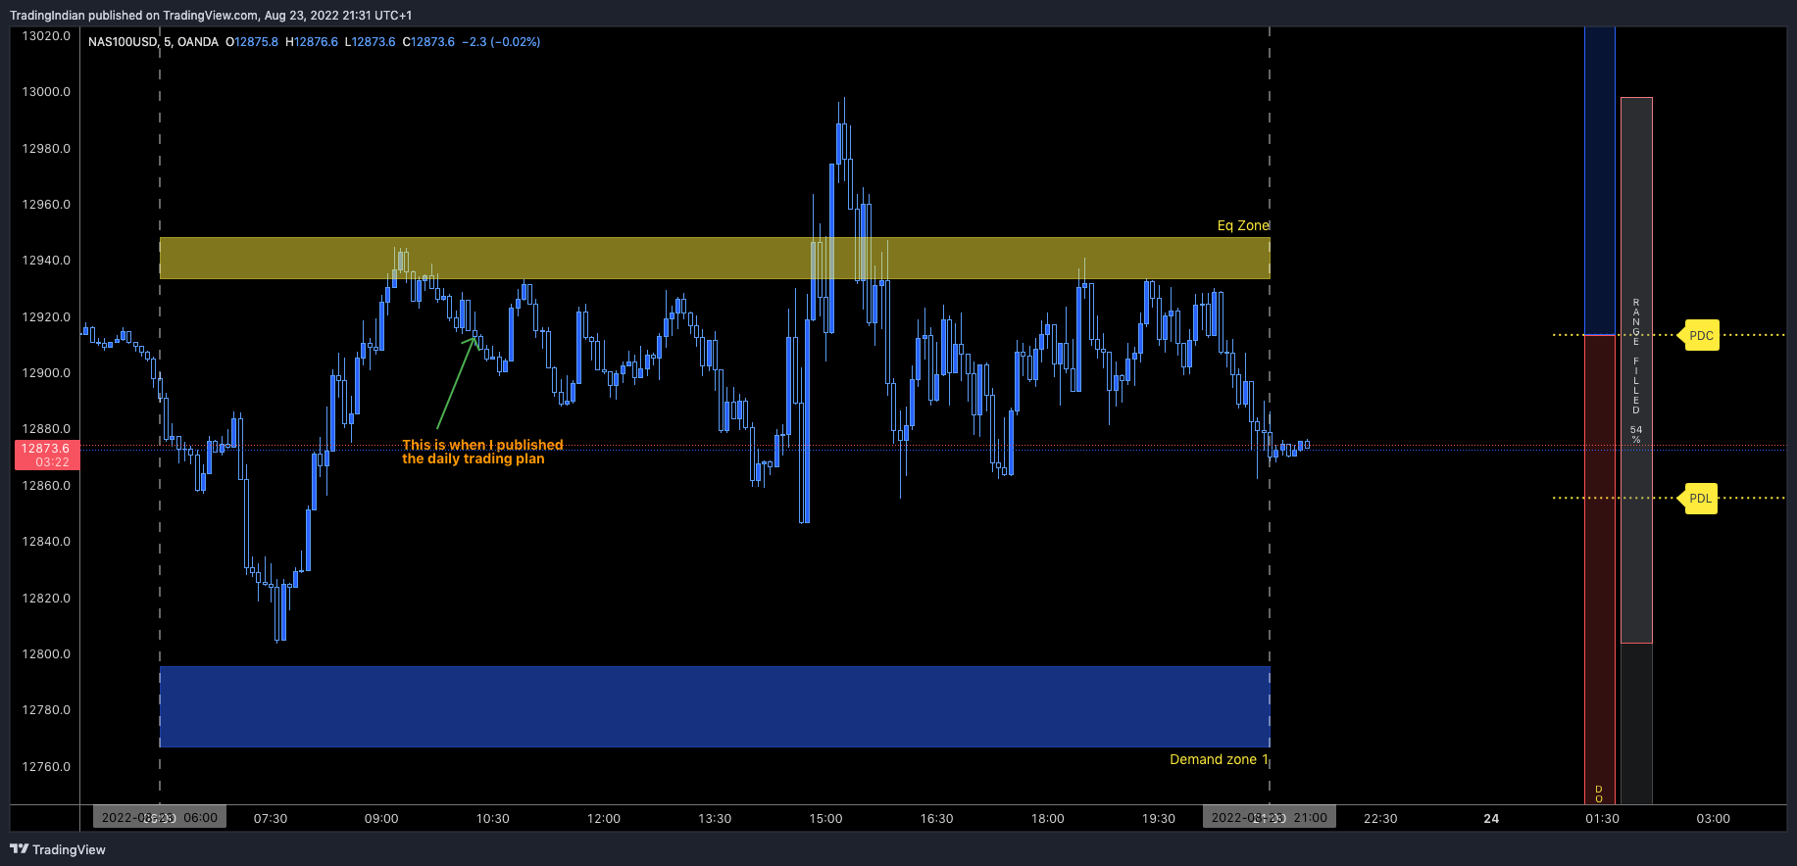Click the 12880.0 price axis label
The height and width of the screenshot is (866, 1797).
pyautogui.click(x=46, y=429)
